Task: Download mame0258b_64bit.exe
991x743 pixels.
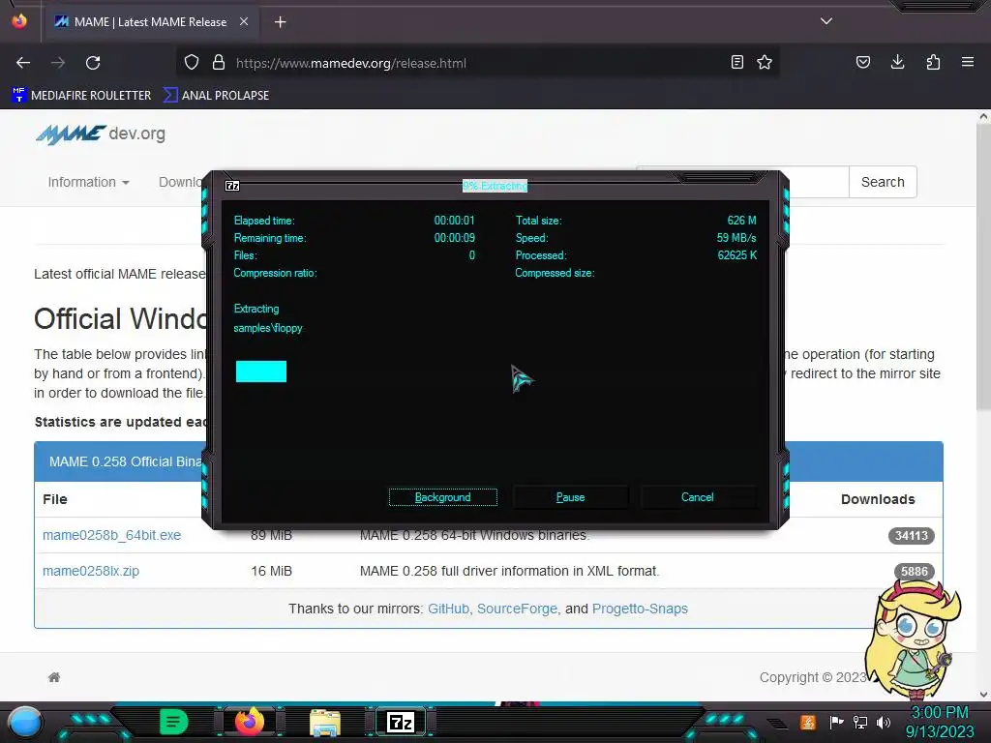Action: coord(112,535)
